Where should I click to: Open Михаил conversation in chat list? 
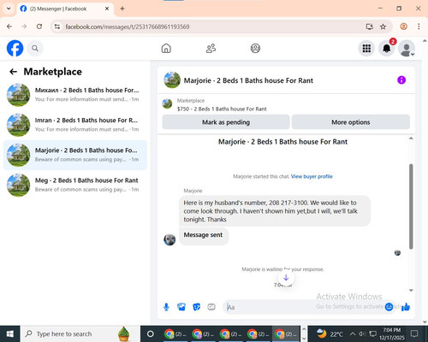coord(75,95)
